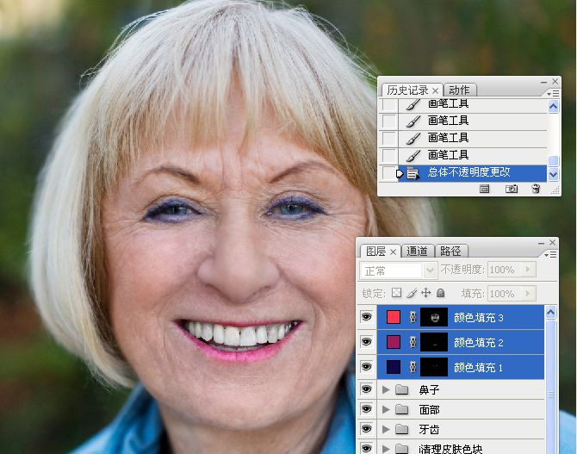This screenshot has height=454, width=577.
Task: Minimize the History panel
Action: (544, 82)
